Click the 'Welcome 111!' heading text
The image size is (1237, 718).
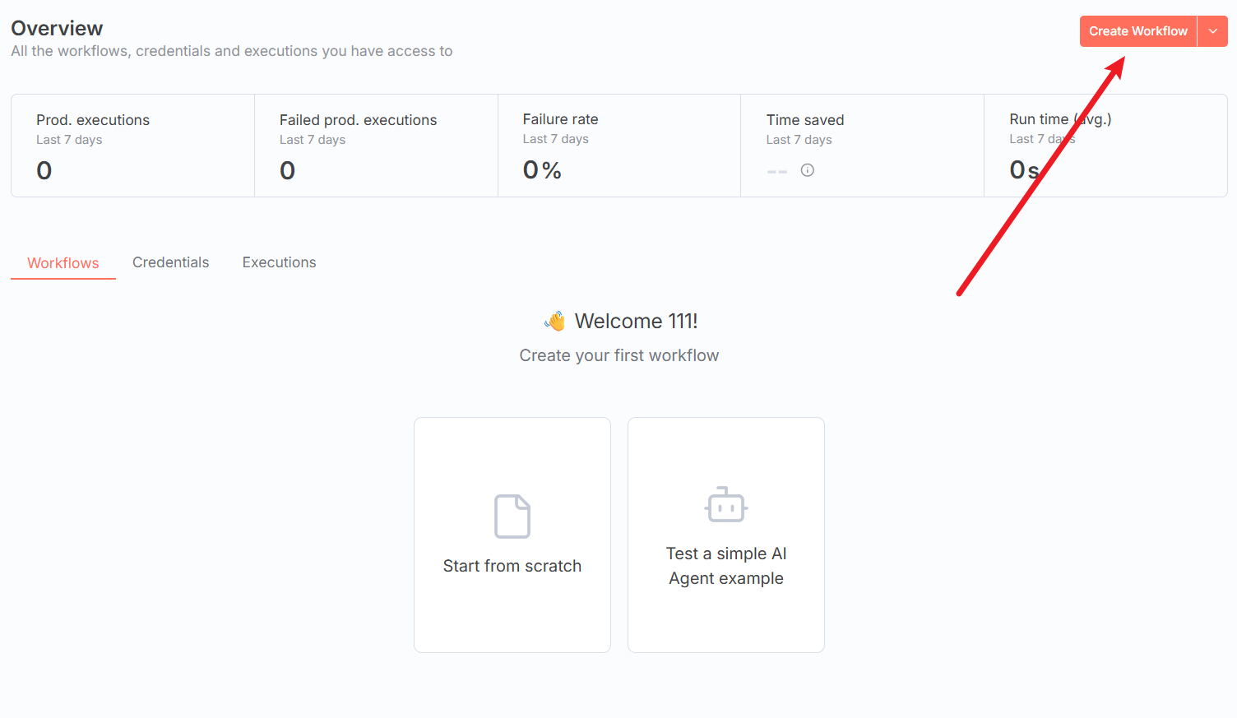(x=636, y=321)
